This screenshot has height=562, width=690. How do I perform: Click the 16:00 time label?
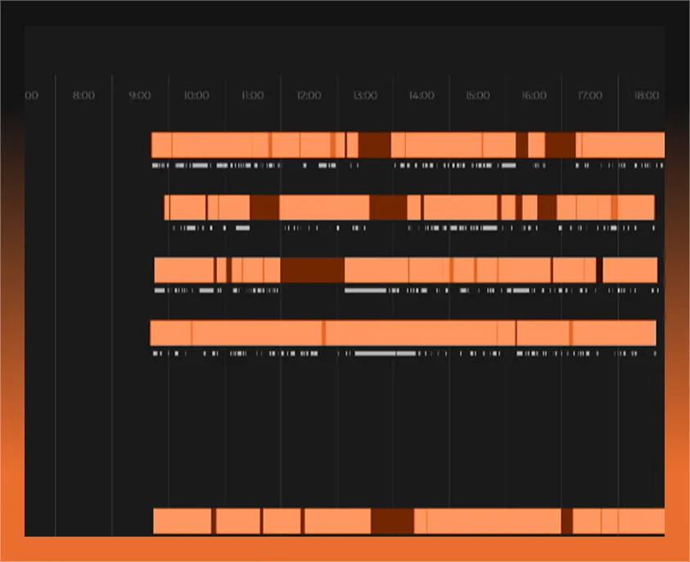534,96
